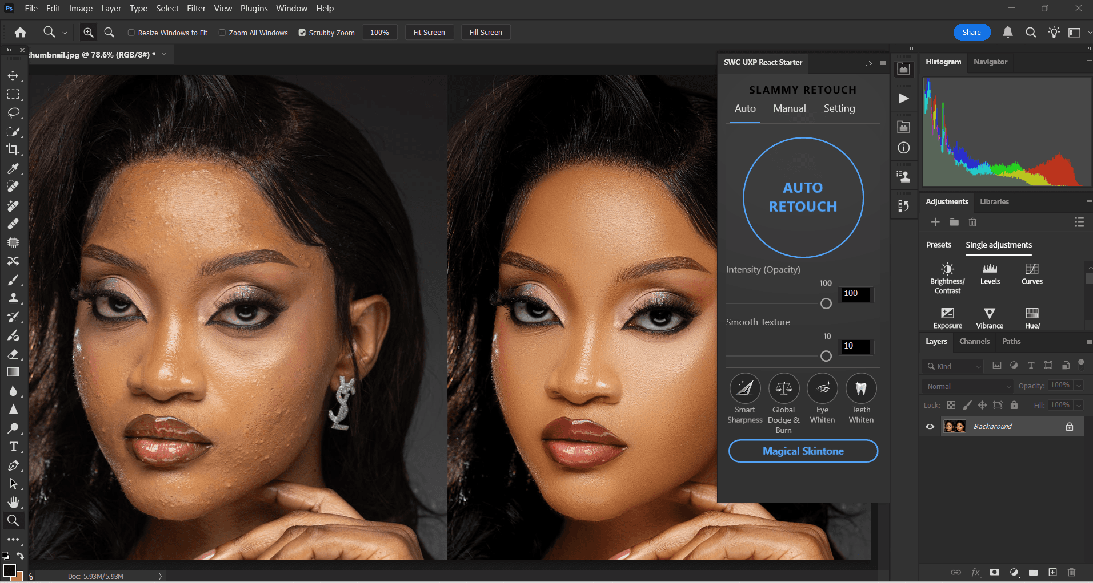The height and width of the screenshot is (583, 1093).
Task: Add Brightness/Contrast adjustment
Action: (947, 278)
